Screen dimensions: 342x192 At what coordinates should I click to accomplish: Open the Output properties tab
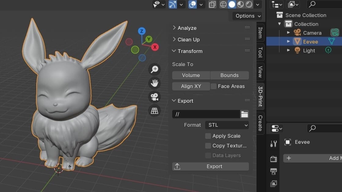(274, 171)
